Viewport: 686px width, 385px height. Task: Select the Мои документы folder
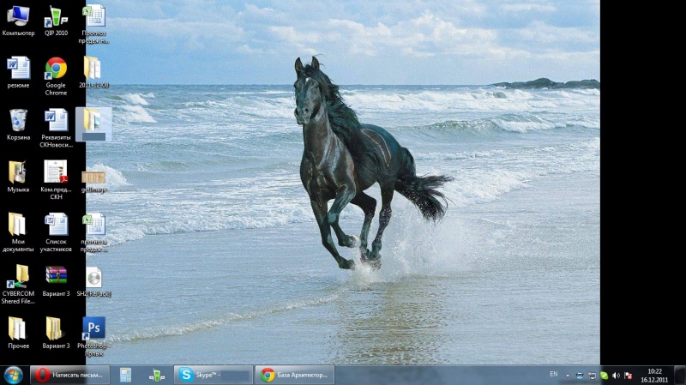click(18, 225)
